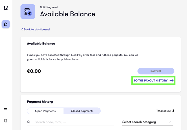Image resolution: width=187 pixels, height=130 pixels.
Task: Click the Split Payment euro coin icon
Action: (x=28, y=12)
